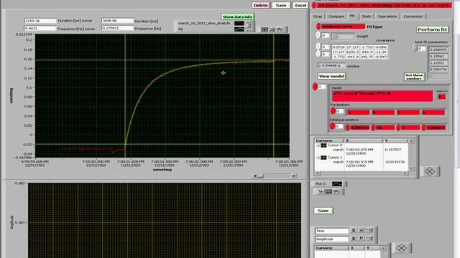Click the Duration [ms] cursor field

pyautogui.click(x=40, y=21)
